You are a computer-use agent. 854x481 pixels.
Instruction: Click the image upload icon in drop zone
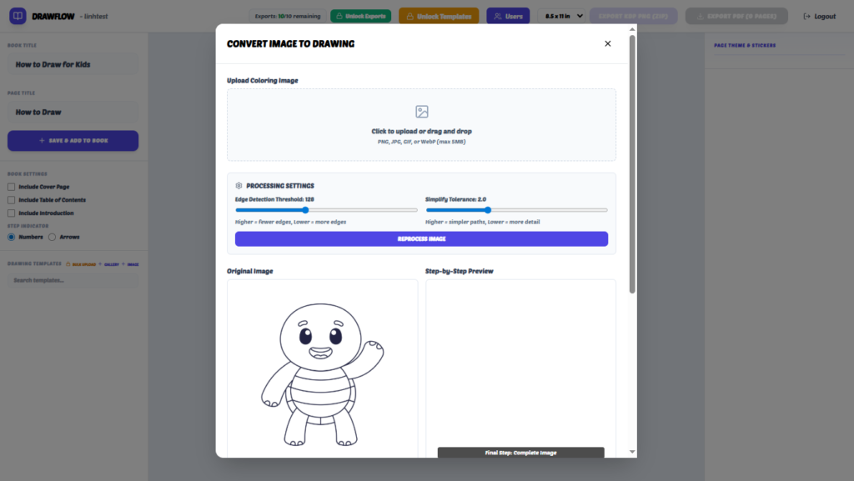click(421, 111)
